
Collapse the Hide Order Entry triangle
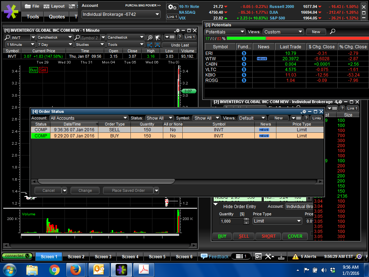(215, 205)
